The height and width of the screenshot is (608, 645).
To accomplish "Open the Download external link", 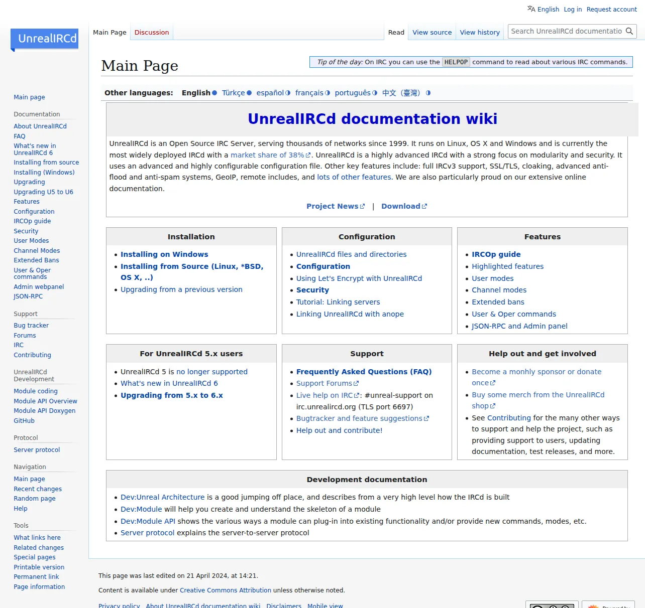I will 404,206.
